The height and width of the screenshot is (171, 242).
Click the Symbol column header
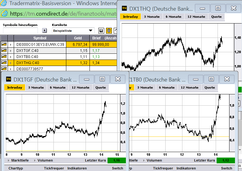tap(40, 38)
